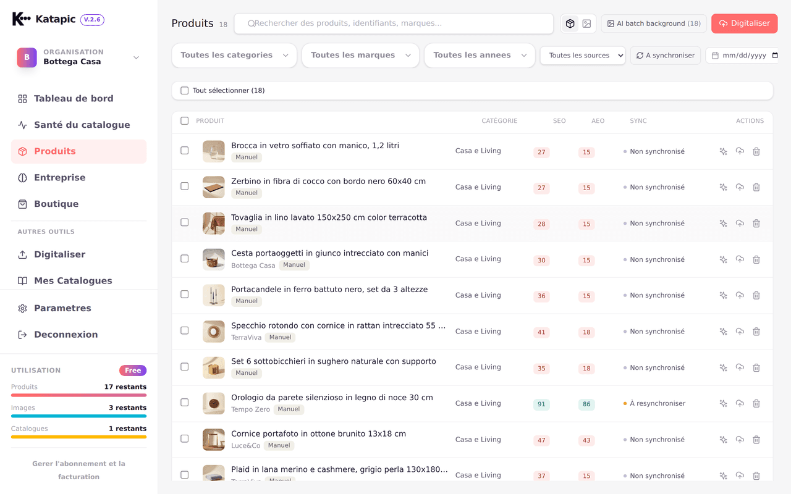Viewport: 791px width, 494px height.
Task: Click upload sync icon for Cesta portaoggetti row
Action: 740,259
